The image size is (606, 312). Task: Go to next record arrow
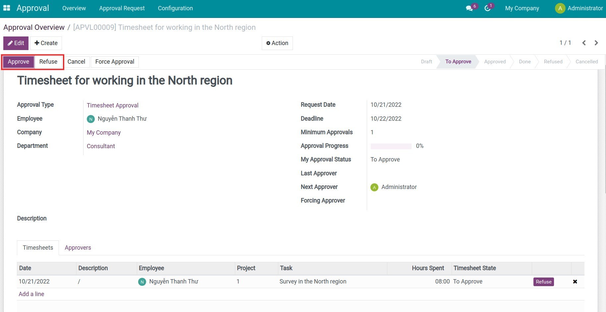point(596,43)
